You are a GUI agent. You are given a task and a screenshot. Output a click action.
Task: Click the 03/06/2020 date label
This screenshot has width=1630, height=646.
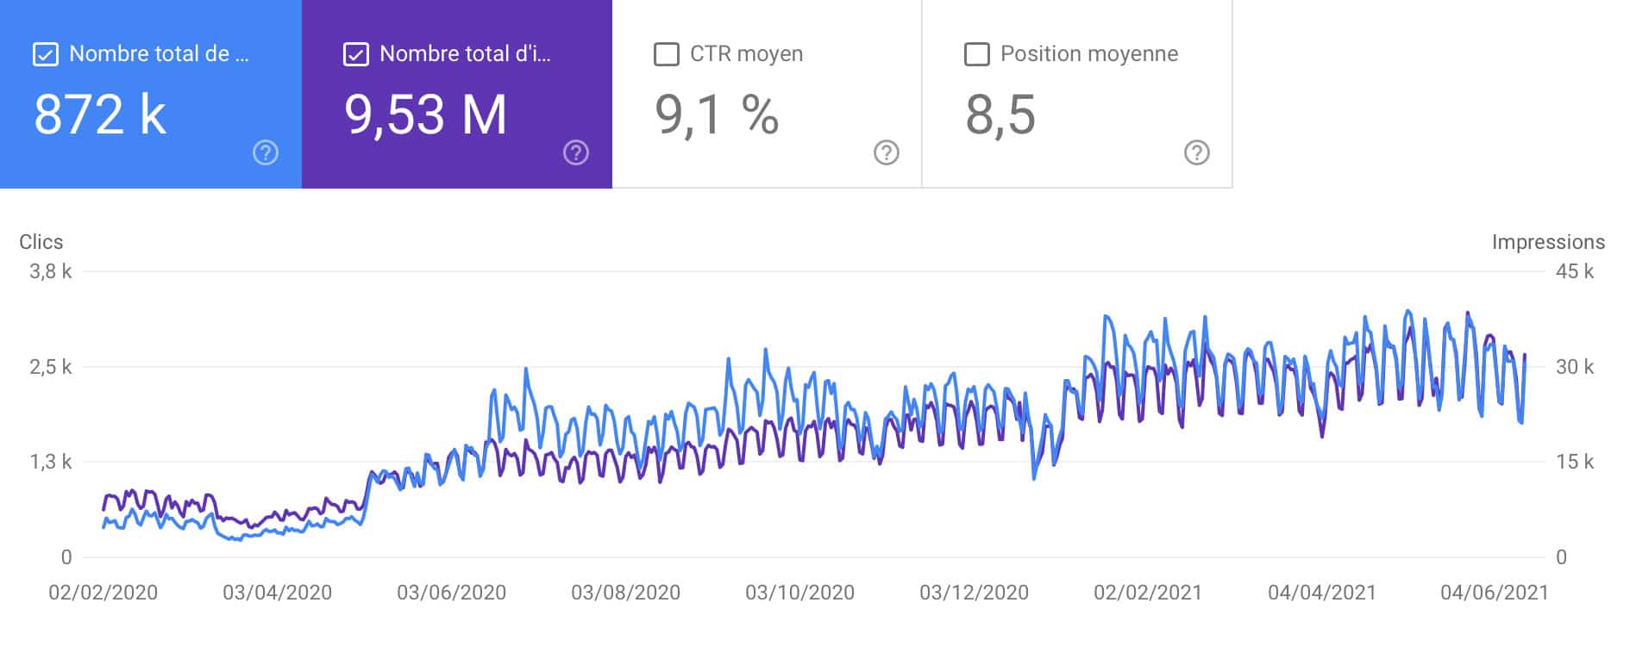click(x=452, y=593)
